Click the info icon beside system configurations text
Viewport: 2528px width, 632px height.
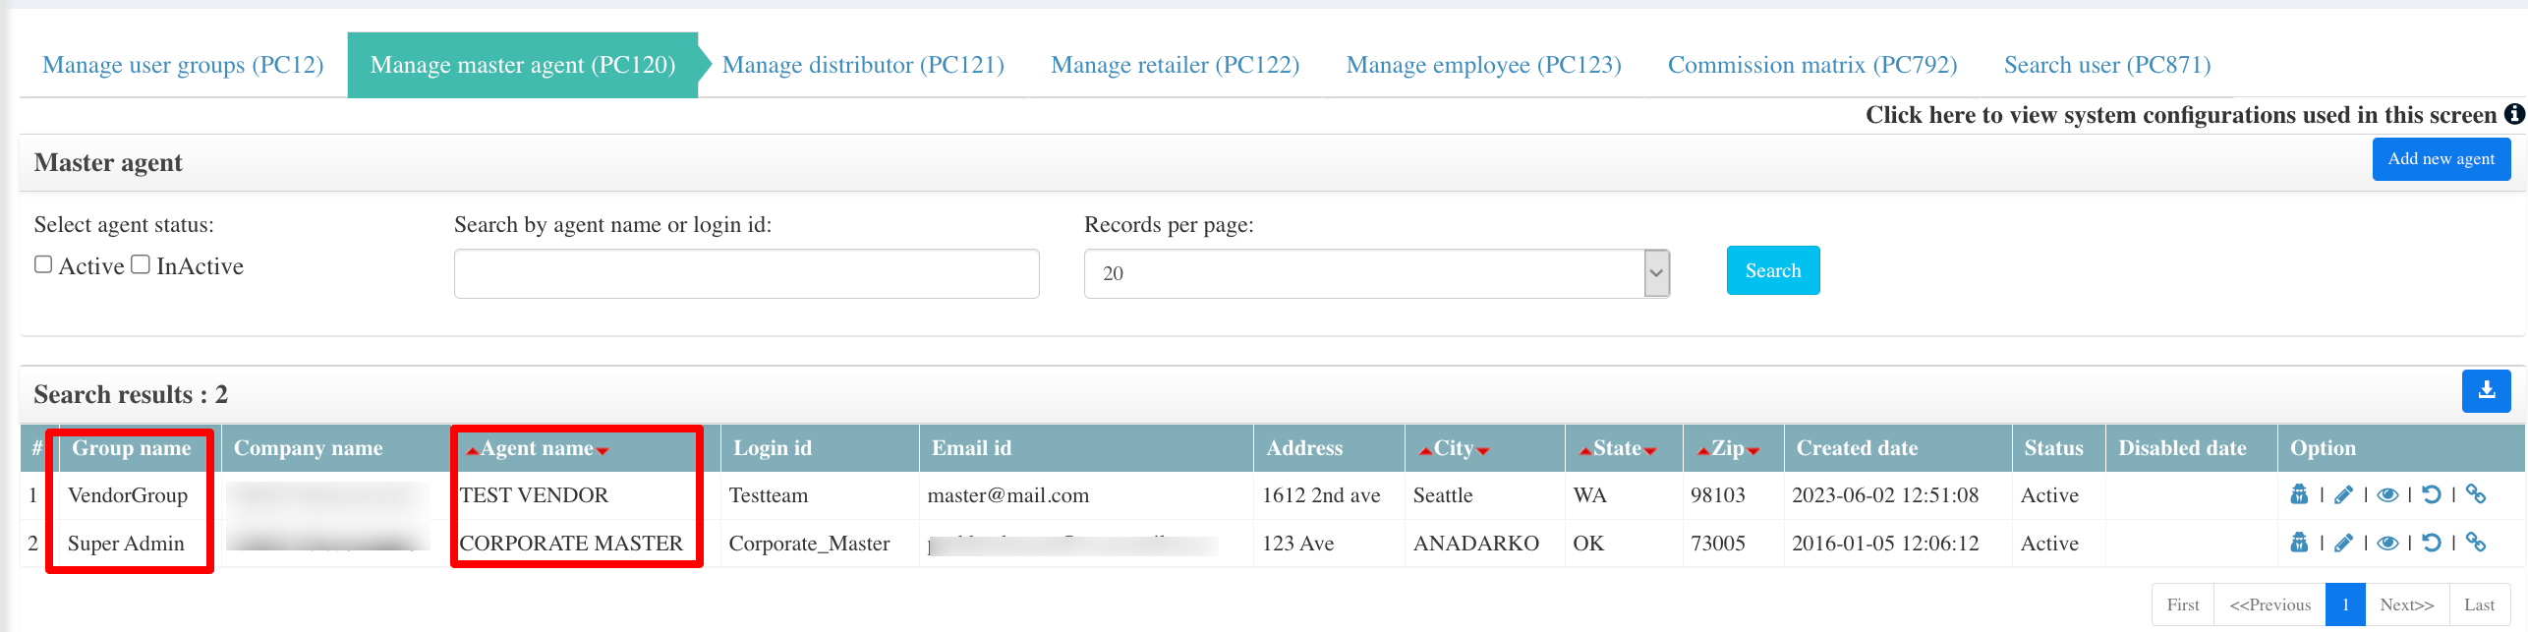coord(2514,114)
